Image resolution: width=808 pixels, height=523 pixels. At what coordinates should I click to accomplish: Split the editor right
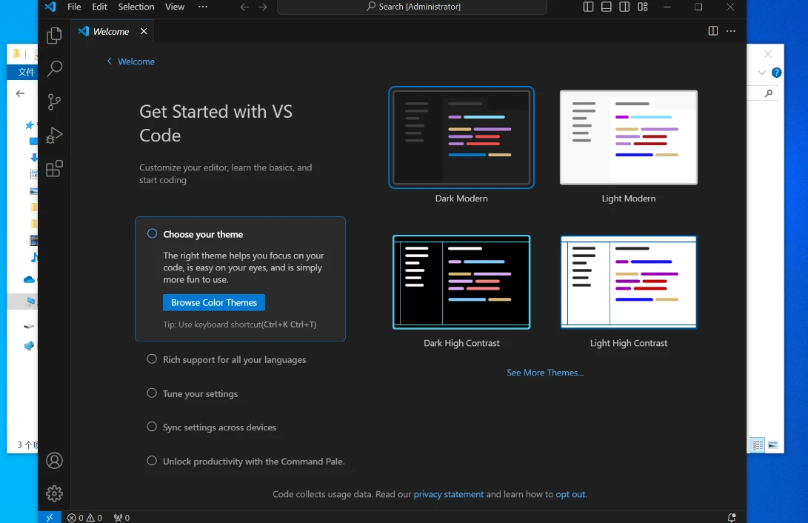[x=713, y=31]
